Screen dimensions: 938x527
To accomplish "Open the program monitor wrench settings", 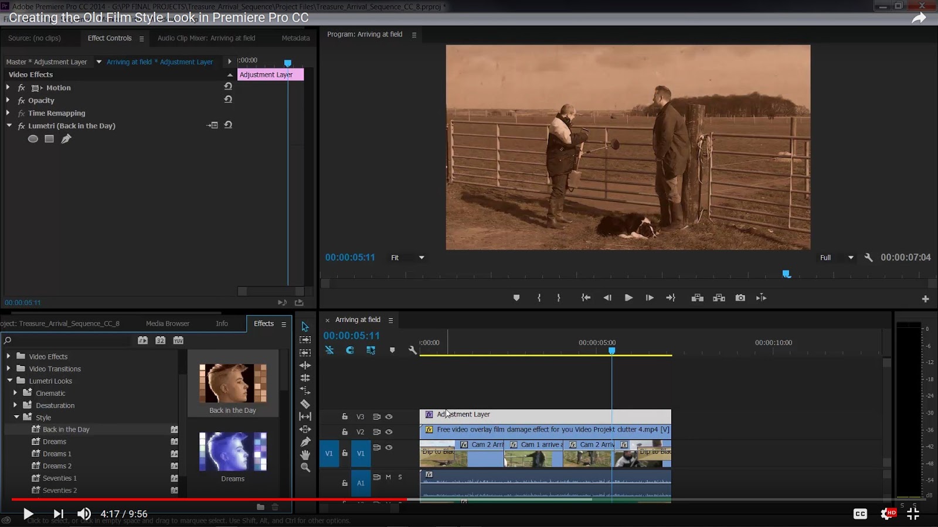I will pyautogui.click(x=868, y=258).
